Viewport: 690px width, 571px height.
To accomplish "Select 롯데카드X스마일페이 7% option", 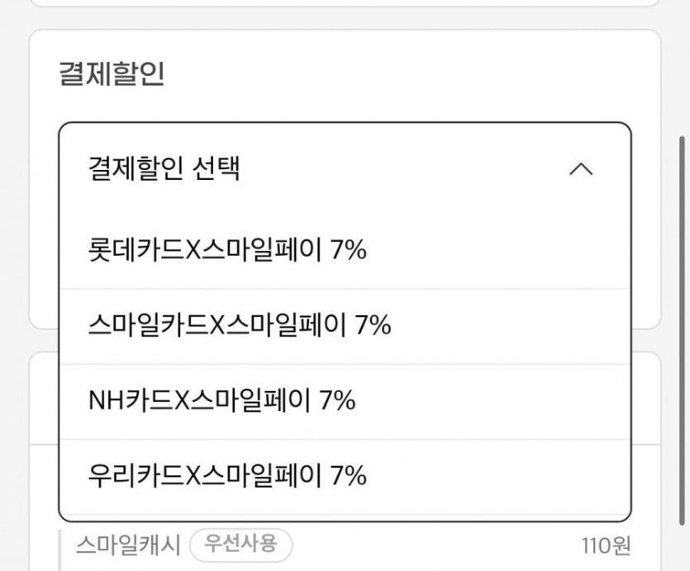I will pos(226,249).
